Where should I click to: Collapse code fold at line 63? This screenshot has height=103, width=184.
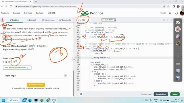[80, 81]
